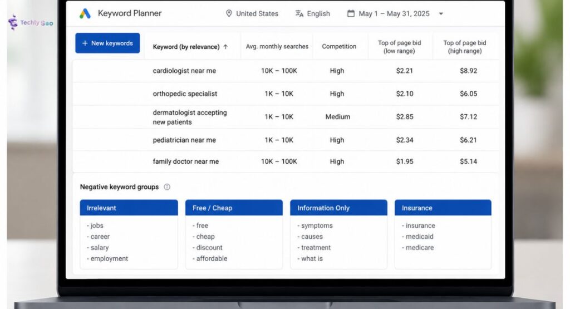The height and width of the screenshot is (309, 570).
Task: Click the $6.05 high bid value
Action: (468, 94)
